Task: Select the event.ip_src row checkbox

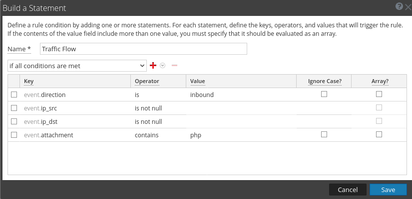Action: click(x=14, y=107)
